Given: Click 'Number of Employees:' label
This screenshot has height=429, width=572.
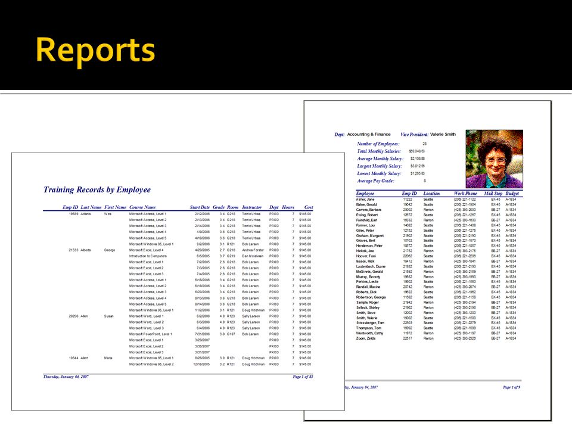Looking at the screenshot, I should tap(378, 144).
